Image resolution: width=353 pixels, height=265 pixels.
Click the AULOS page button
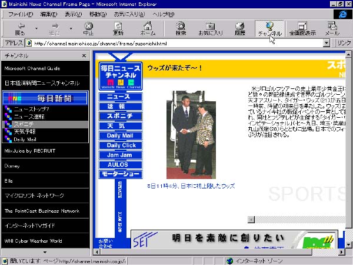121,164
